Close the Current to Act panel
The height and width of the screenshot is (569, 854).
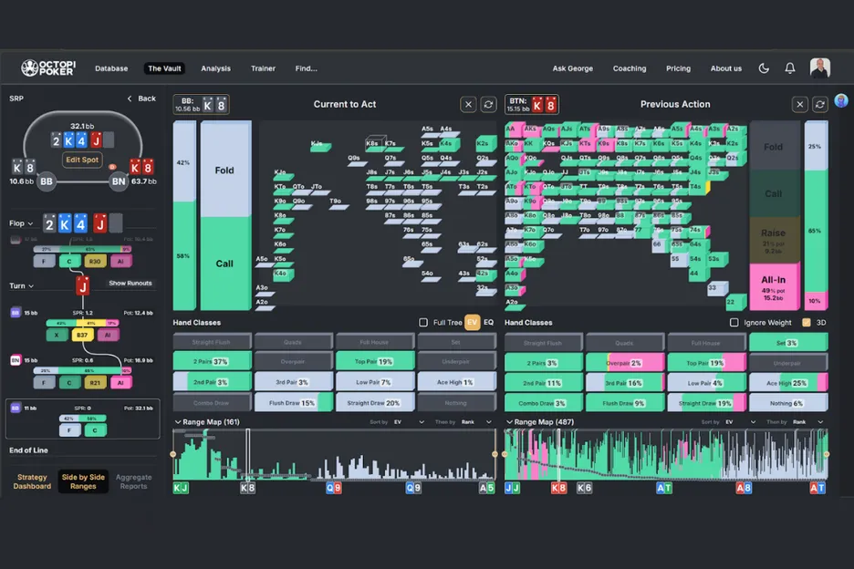pos(468,105)
